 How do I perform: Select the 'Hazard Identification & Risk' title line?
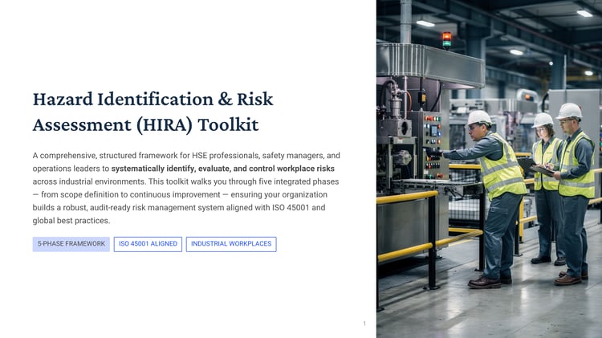153,99
